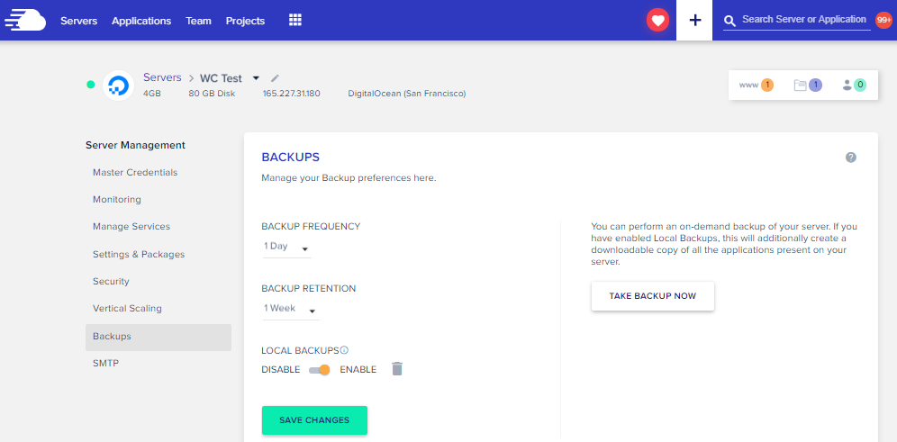This screenshot has width=897, height=442.
Task: Open the Backup Retention dropdown
Action: 291,310
